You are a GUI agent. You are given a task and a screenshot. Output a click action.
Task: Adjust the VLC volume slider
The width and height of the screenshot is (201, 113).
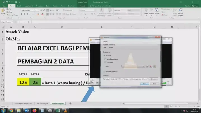[x=167, y=83]
